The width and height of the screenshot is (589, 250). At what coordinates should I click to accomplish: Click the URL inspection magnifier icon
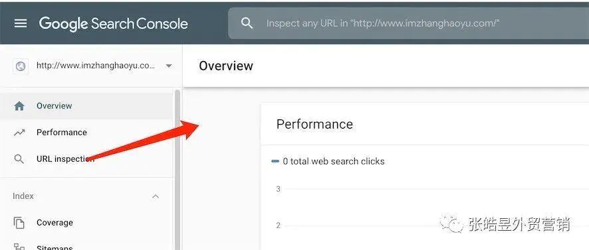(x=19, y=159)
